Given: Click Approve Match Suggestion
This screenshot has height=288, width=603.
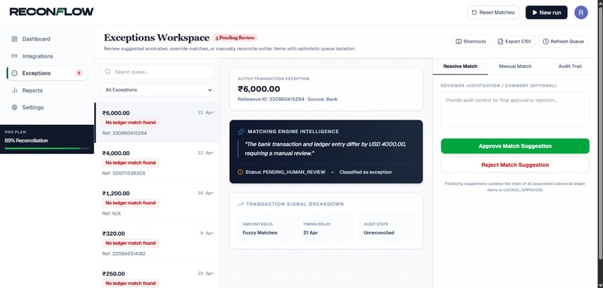Looking at the screenshot, I should [515, 146].
